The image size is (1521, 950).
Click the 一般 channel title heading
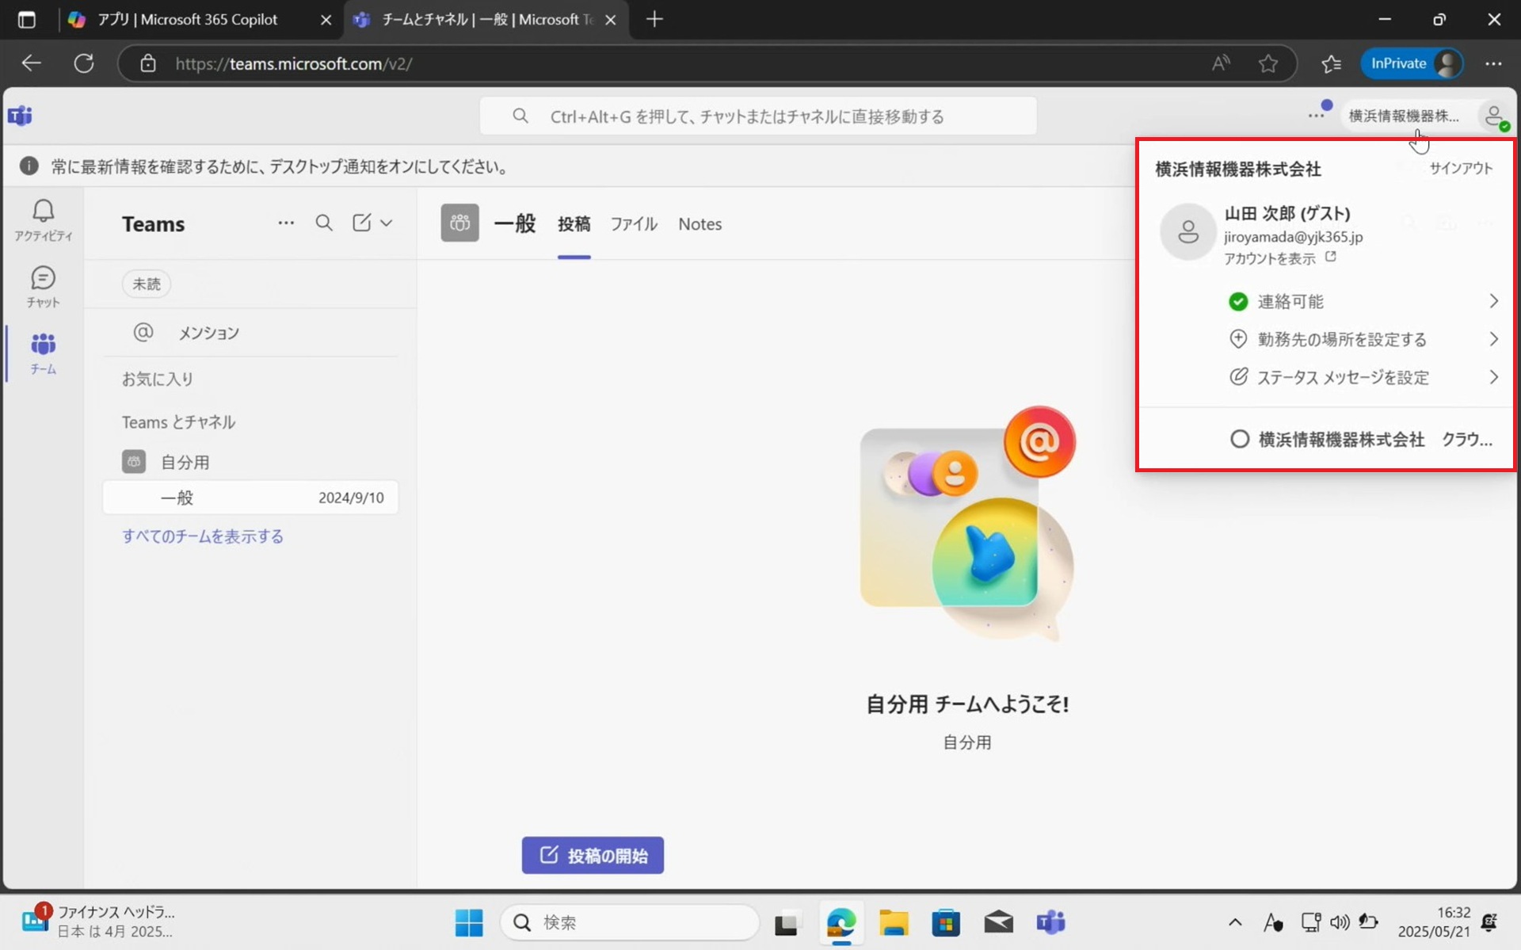pyautogui.click(x=515, y=223)
